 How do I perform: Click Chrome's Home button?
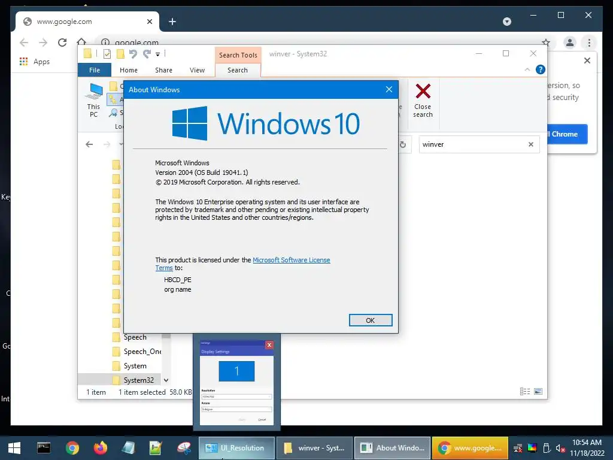[x=81, y=41]
